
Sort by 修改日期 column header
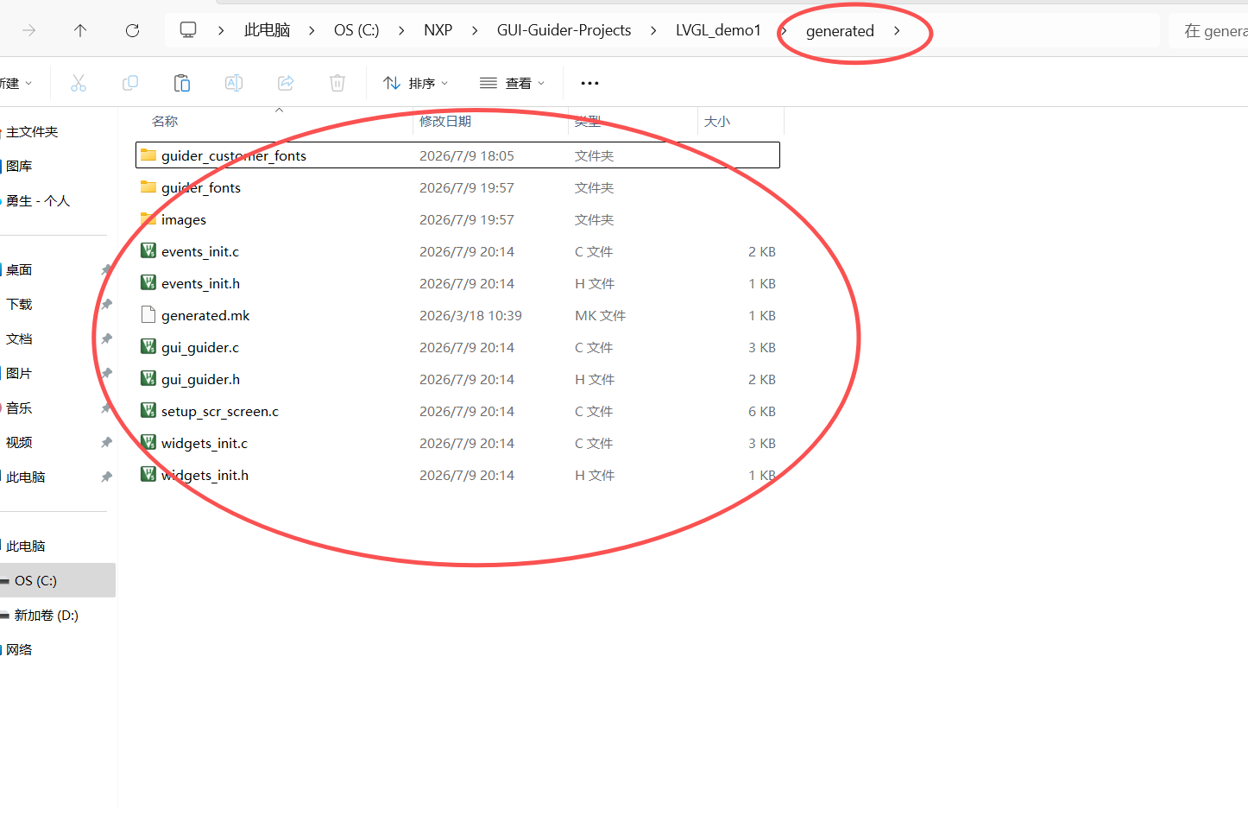pos(445,121)
